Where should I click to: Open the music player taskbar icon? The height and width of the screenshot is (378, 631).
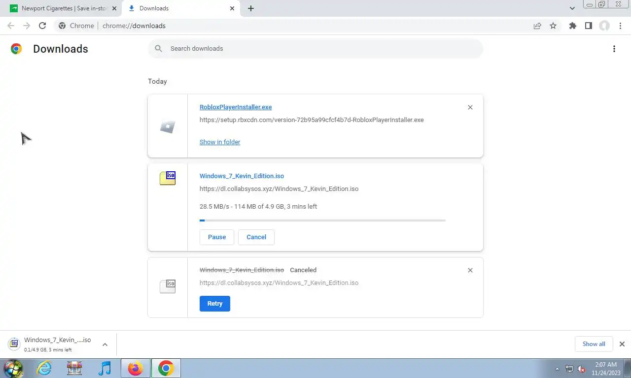105,368
